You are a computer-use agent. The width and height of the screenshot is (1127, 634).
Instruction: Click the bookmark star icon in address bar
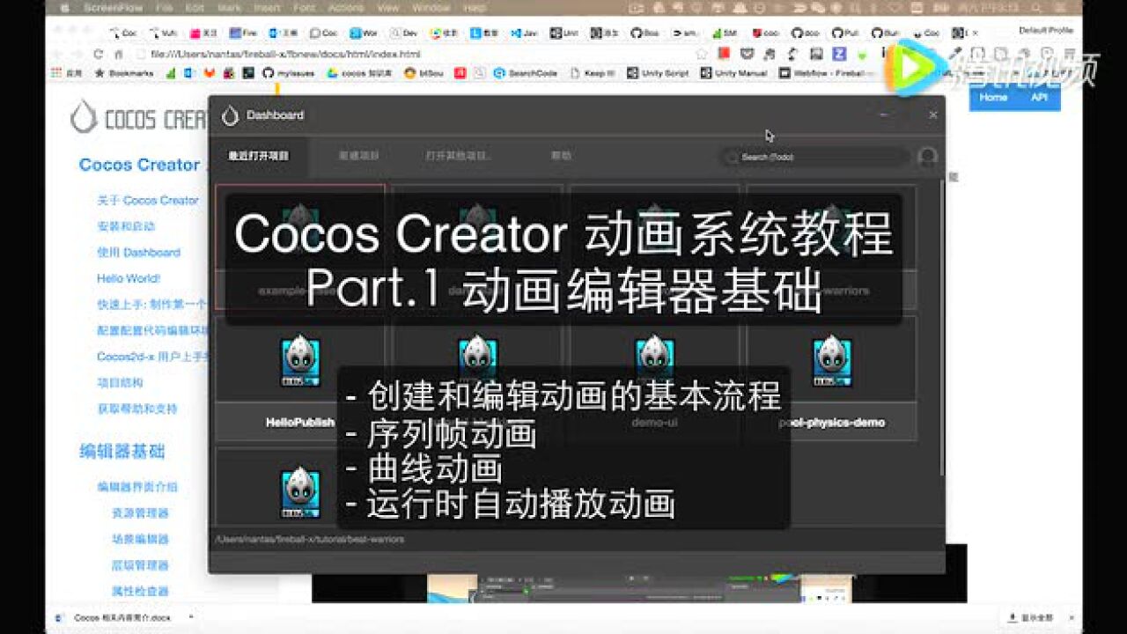pyautogui.click(x=701, y=54)
